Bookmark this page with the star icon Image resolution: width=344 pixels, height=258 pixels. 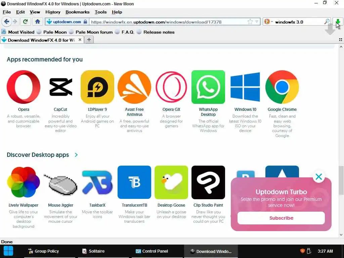coord(250,22)
